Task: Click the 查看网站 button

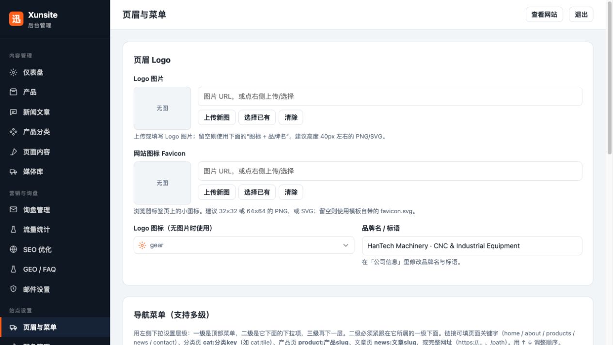Action: click(544, 15)
